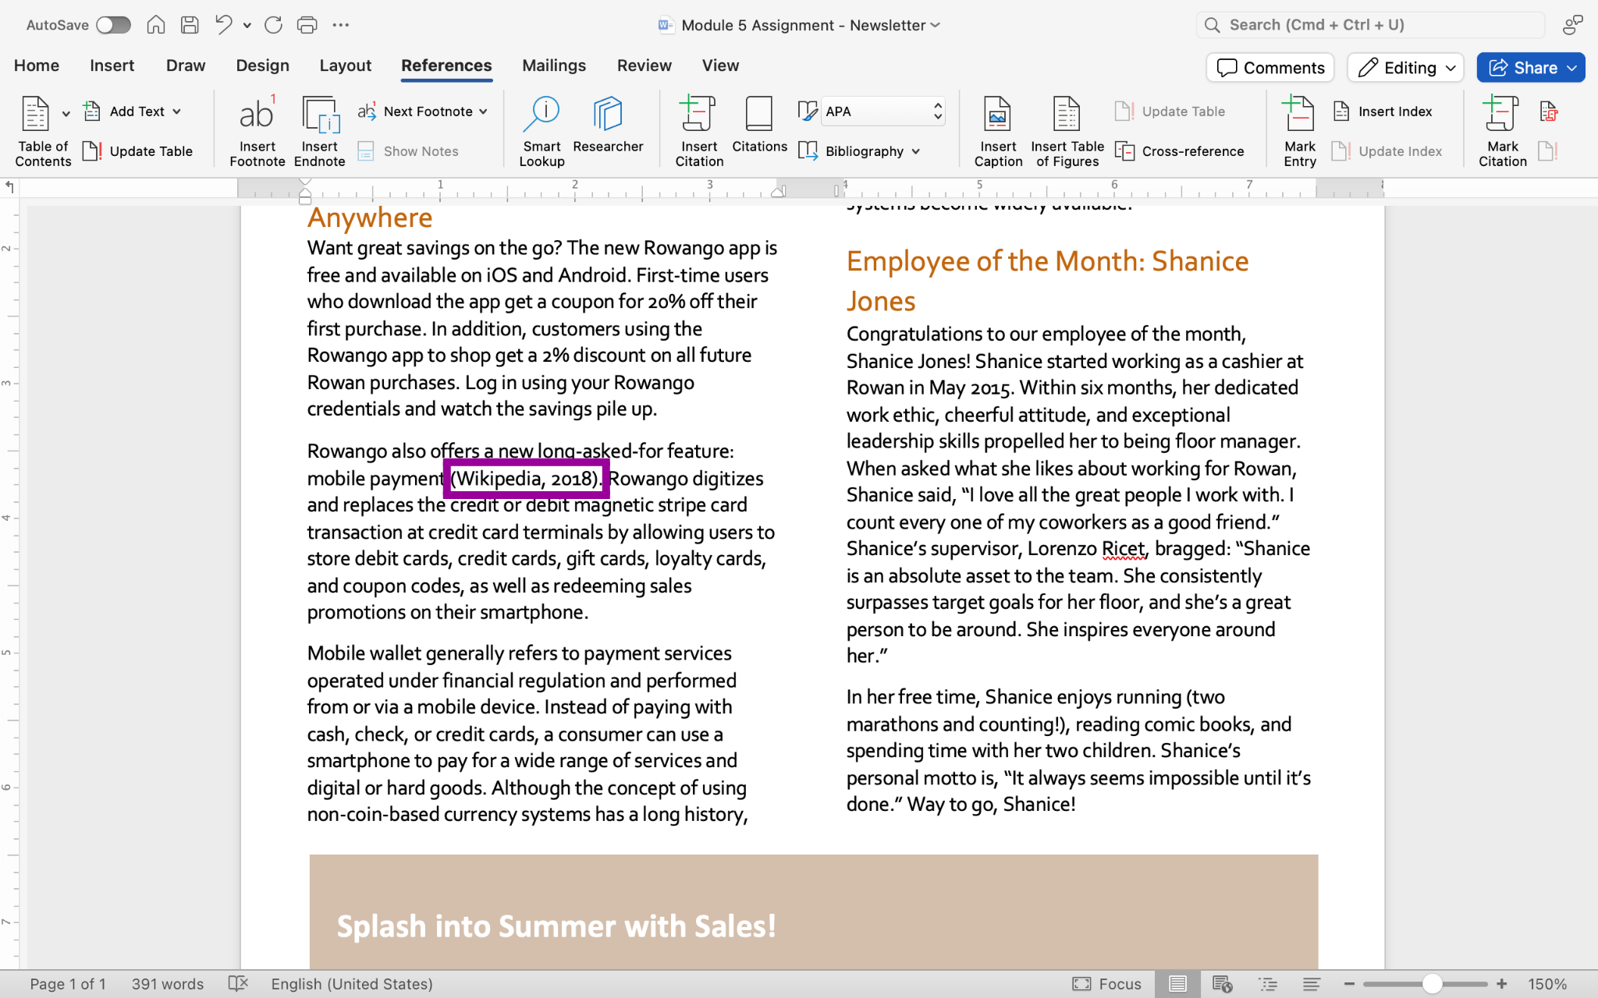Click the Print icon

[307, 25]
